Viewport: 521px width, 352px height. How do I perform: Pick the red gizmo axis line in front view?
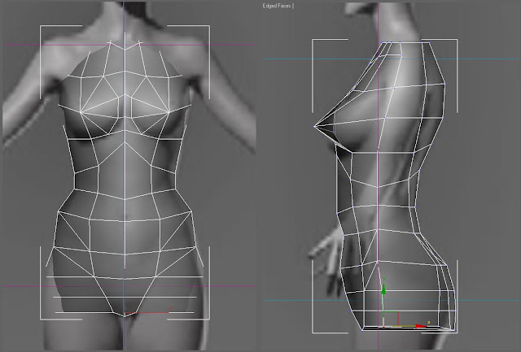147,312
